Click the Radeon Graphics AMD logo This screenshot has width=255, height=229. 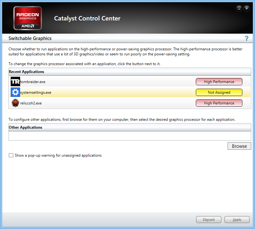click(27, 18)
